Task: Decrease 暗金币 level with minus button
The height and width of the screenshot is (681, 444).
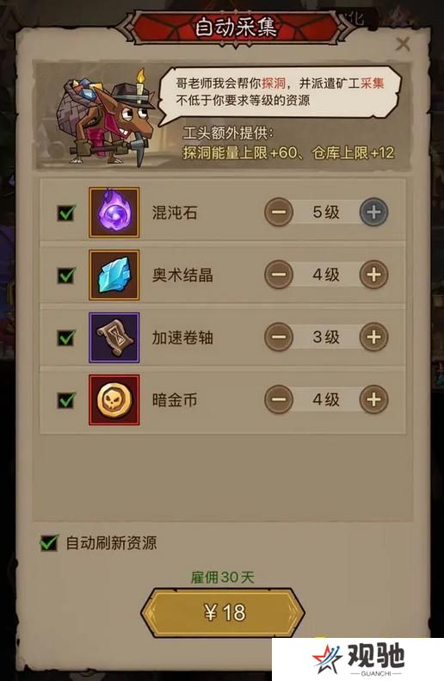Action: pos(279,399)
